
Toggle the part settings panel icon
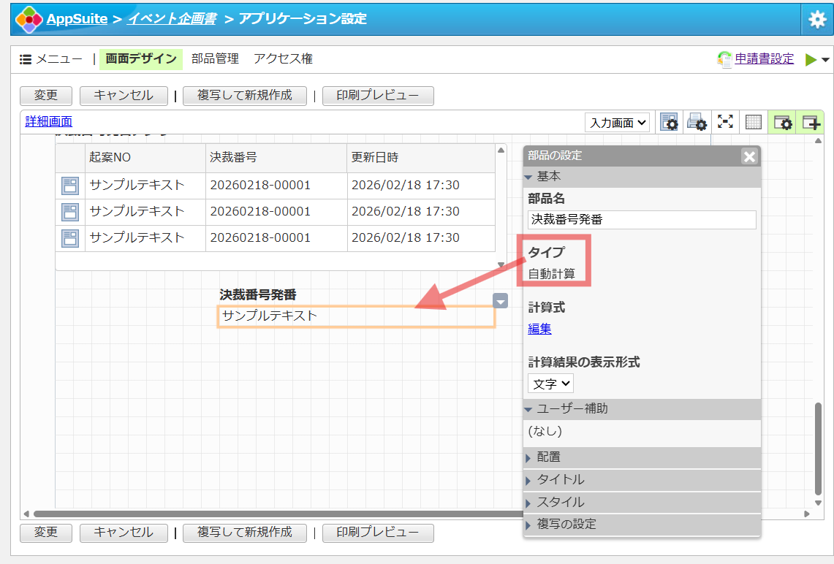(781, 121)
